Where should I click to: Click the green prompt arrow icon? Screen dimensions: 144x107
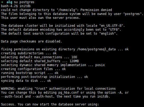(x=2, y=2)
